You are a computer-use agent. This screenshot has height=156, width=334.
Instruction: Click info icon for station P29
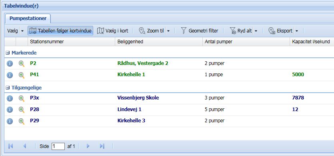point(10,121)
